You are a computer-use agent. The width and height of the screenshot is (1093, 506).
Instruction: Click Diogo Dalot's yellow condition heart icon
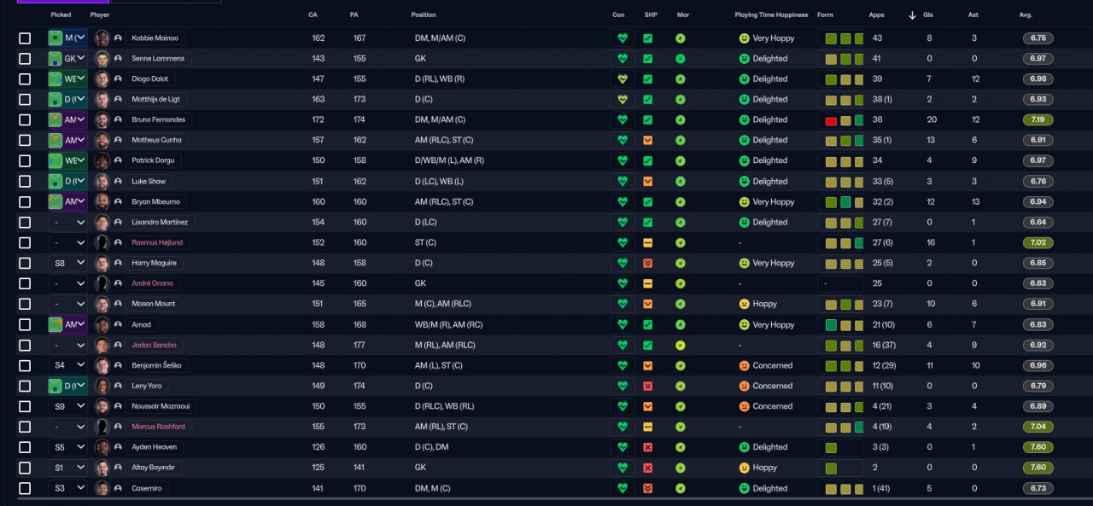pyautogui.click(x=622, y=79)
